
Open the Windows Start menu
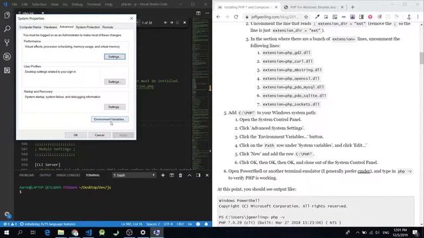(x=6, y=232)
